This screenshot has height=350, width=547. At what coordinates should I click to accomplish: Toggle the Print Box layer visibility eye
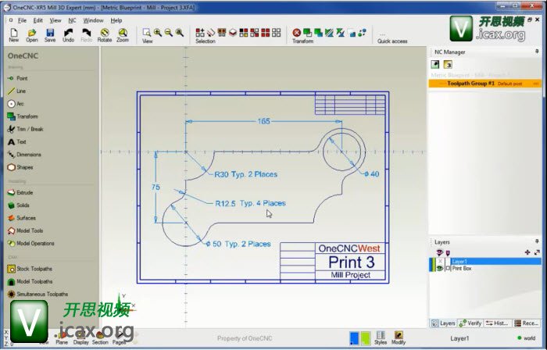439,268
